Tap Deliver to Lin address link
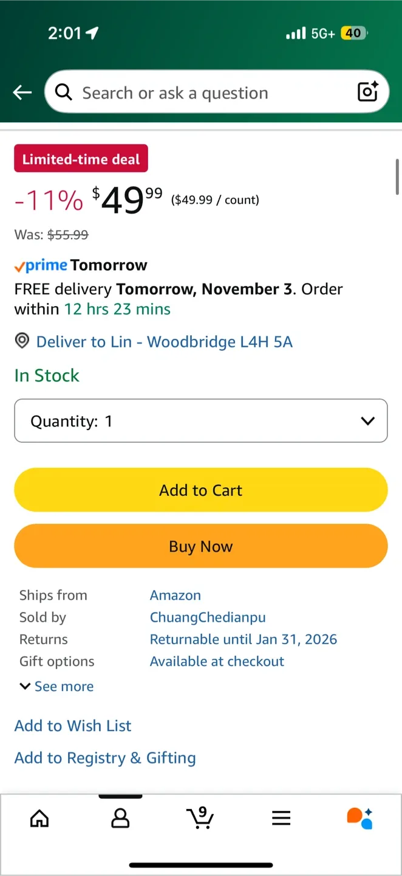Image resolution: width=402 pixels, height=876 pixels. (x=164, y=342)
